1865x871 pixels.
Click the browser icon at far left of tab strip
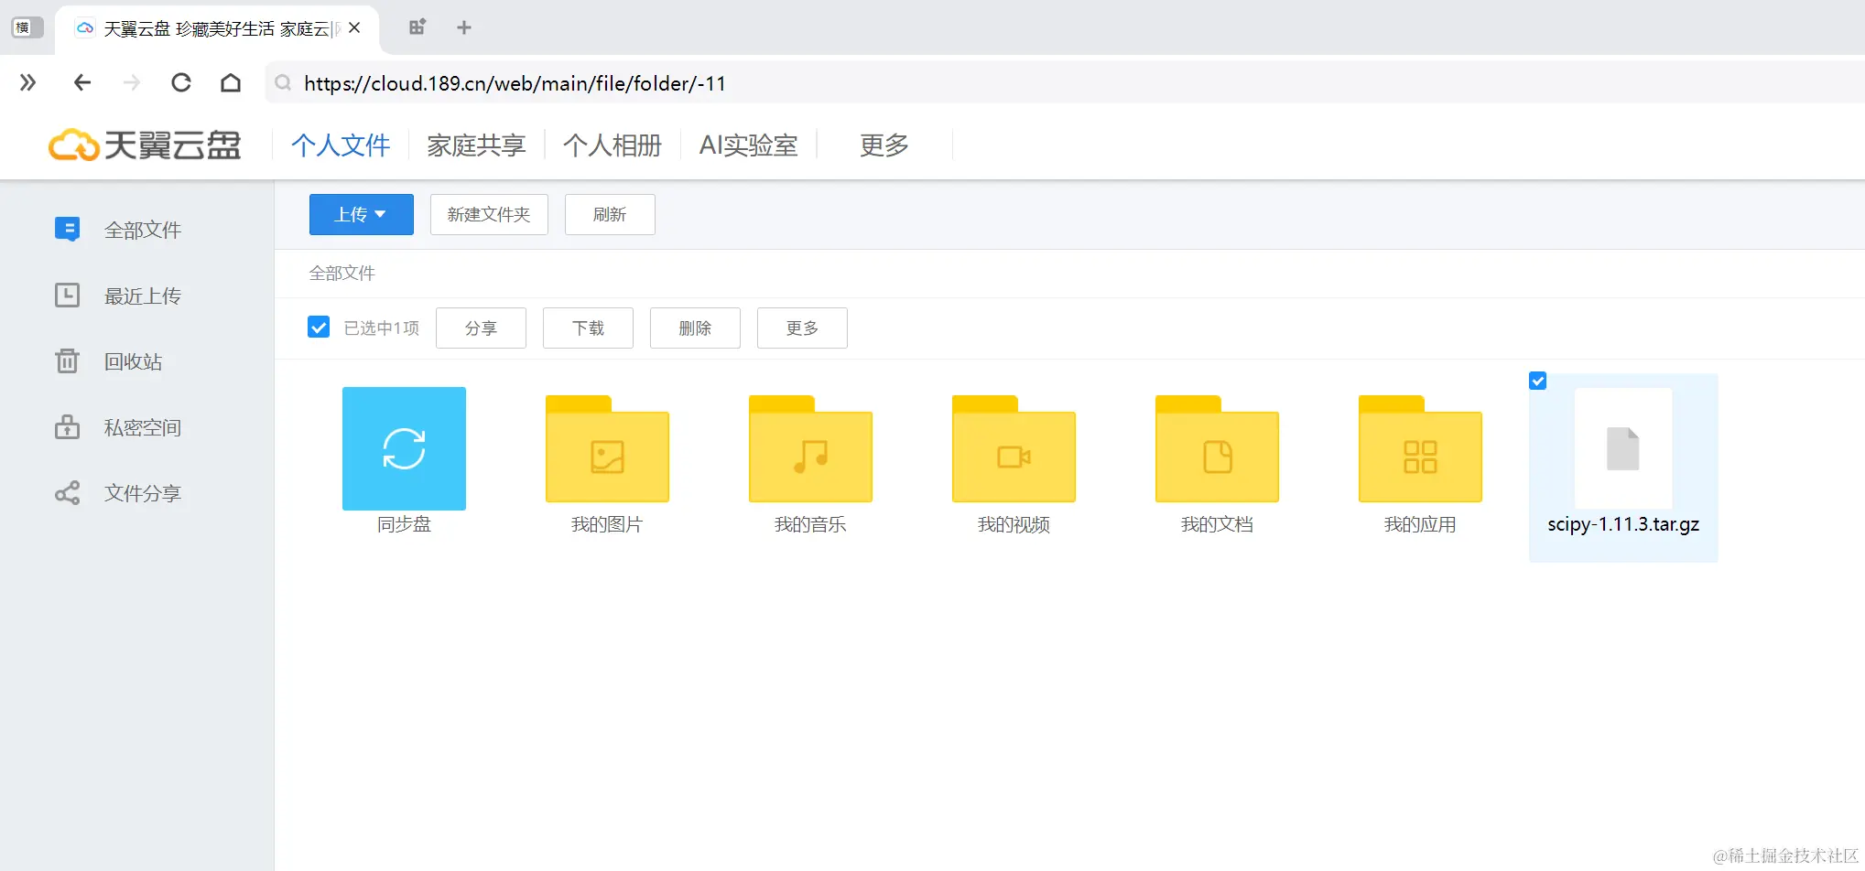click(x=26, y=27)
